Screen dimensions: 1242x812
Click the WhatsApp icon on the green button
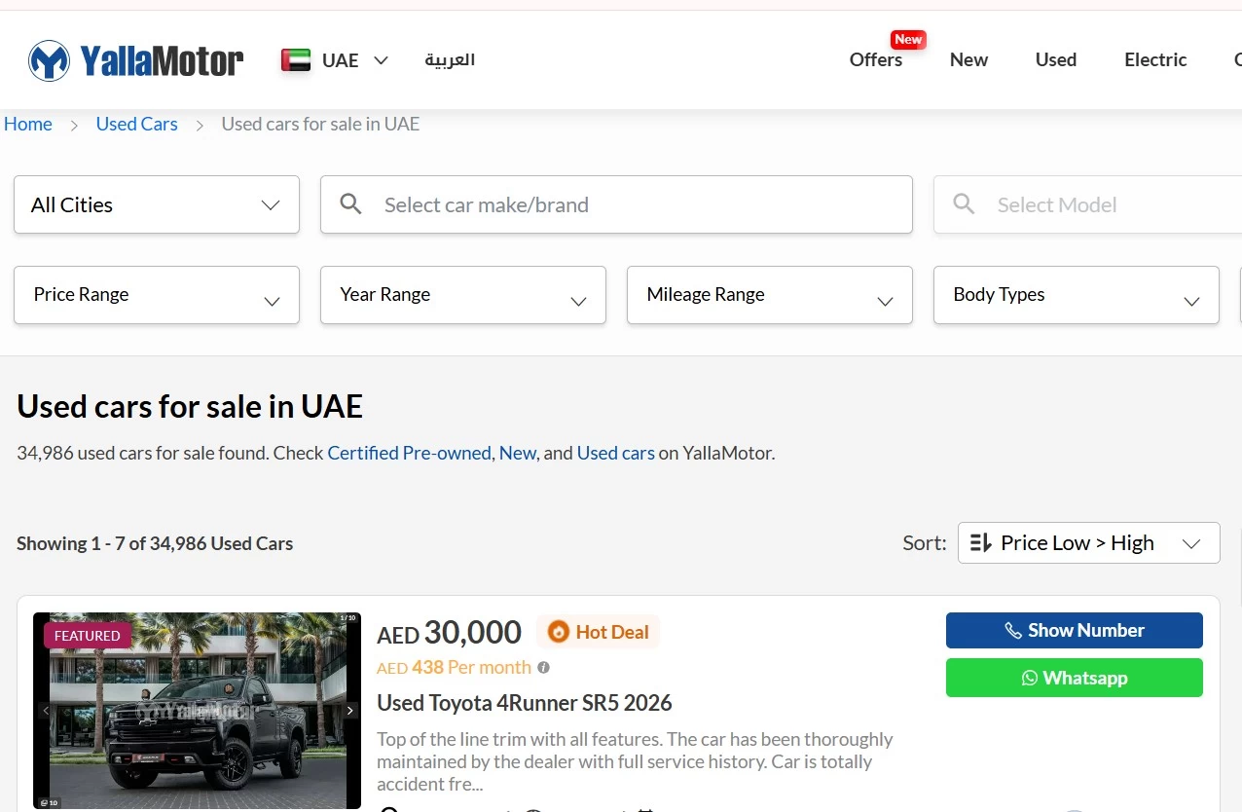1031,678
